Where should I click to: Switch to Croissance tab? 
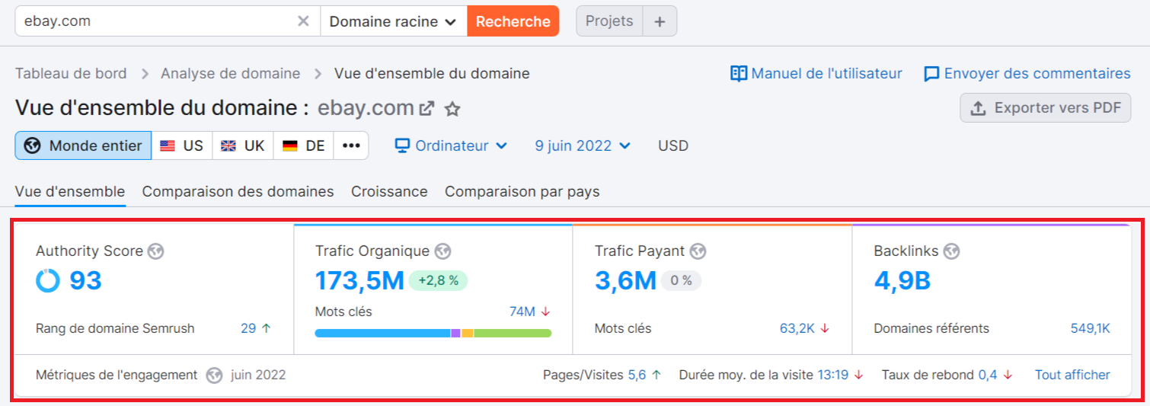[389, 191]
